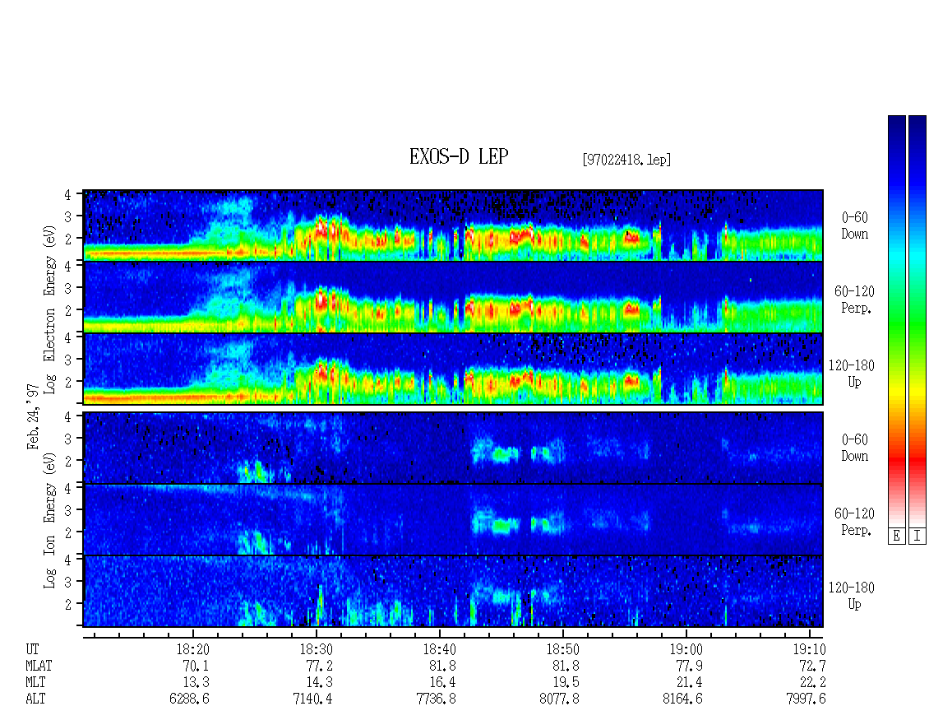Click the I box under the color bar
This screenshot has width=929, height=720.
[917, 537]
